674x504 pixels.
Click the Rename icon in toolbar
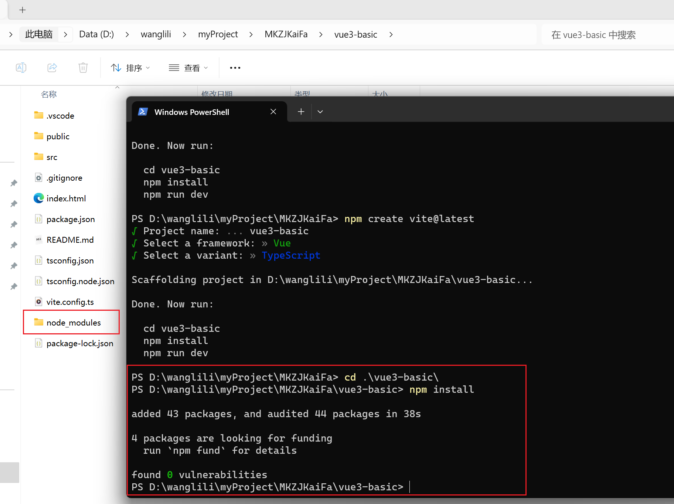pos(21,68)
